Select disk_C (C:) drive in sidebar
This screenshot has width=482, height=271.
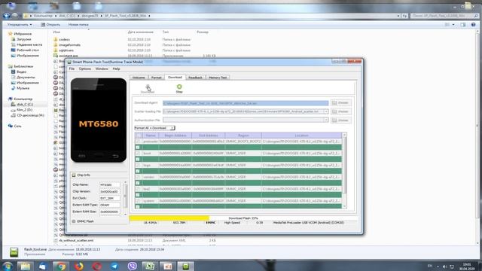click(x=25, y=104)
